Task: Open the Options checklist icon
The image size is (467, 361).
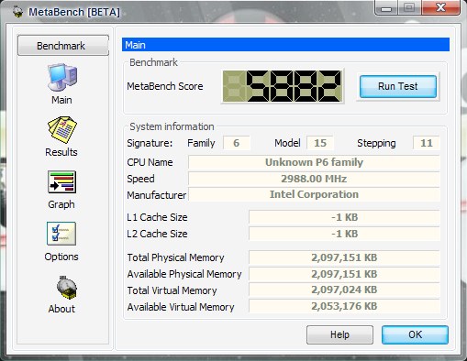Action: (61, 234)
